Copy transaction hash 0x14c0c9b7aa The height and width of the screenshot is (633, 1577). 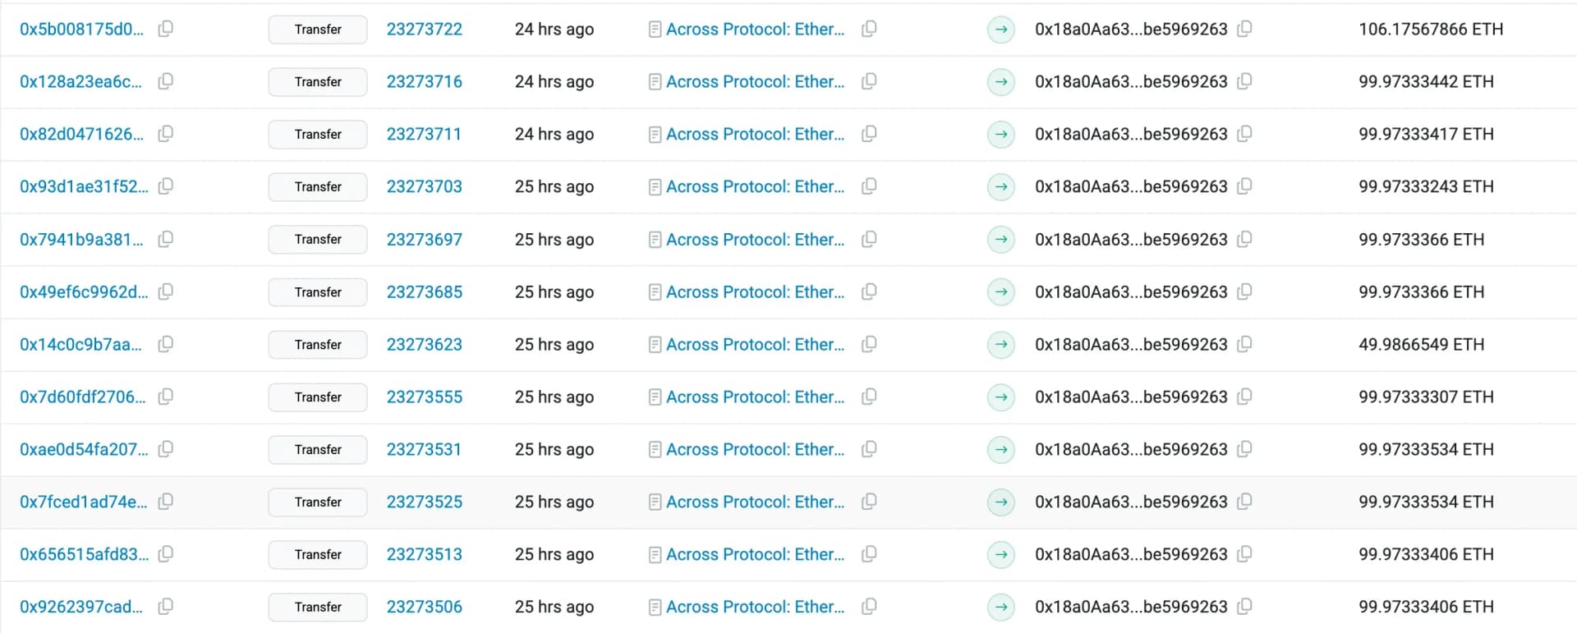[165, 344]
